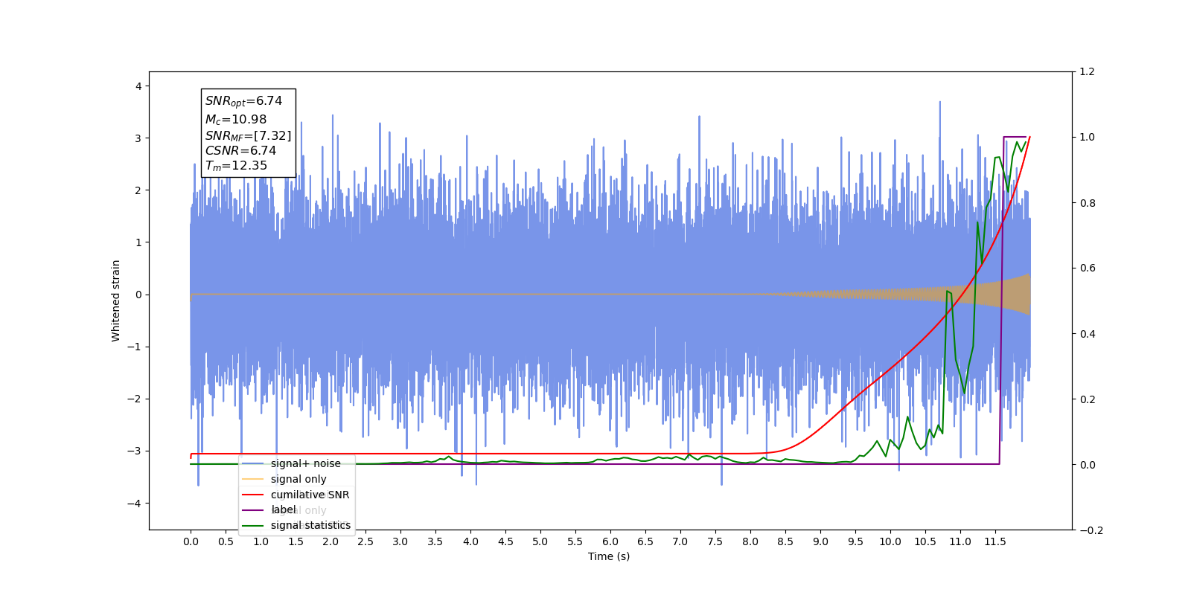Click the 10.0 x-axis tick label
The image size is (1191, 595).
(890, 541)
